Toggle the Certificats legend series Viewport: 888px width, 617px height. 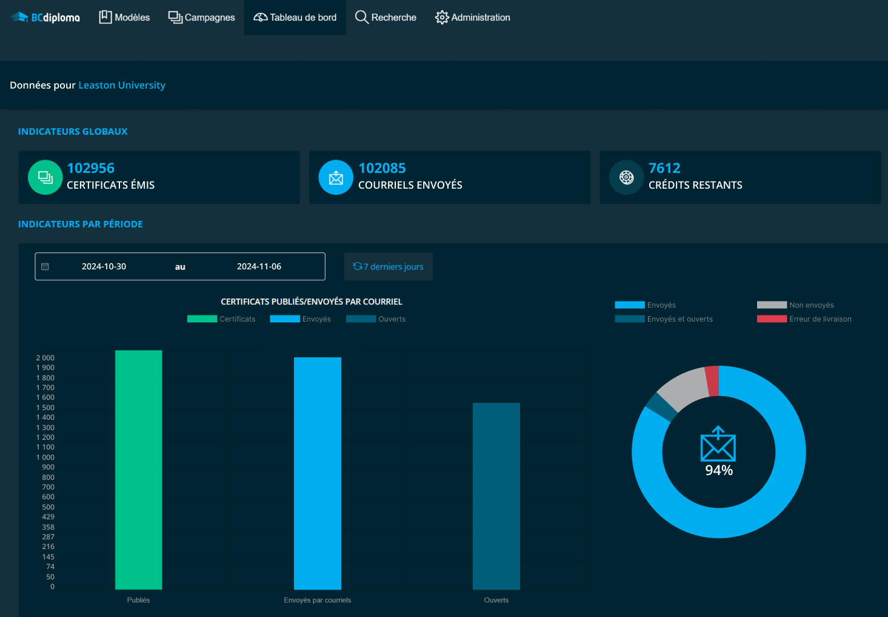[x=221, y=319]
